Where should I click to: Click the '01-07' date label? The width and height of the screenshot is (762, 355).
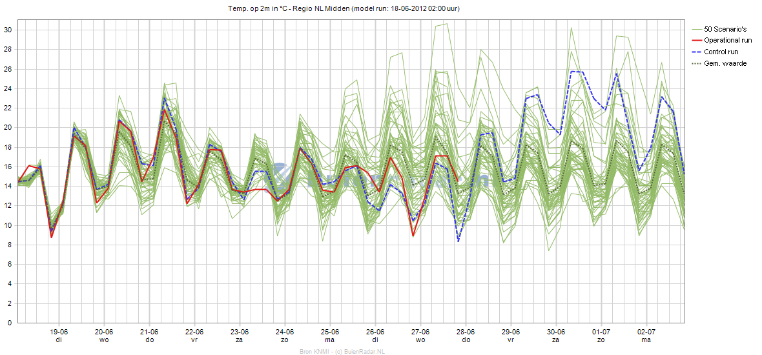pos(601,332)
